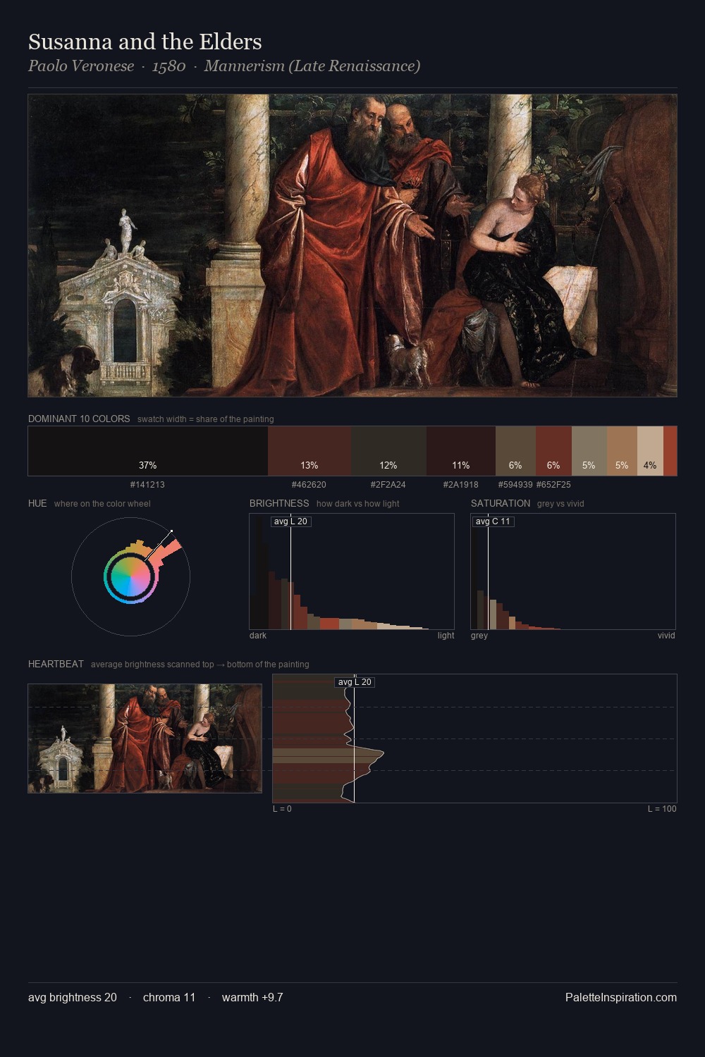Click the 'grey' axis label under saturation
The width and height of the screenshot is (705, 1057).
click(479, 636)
